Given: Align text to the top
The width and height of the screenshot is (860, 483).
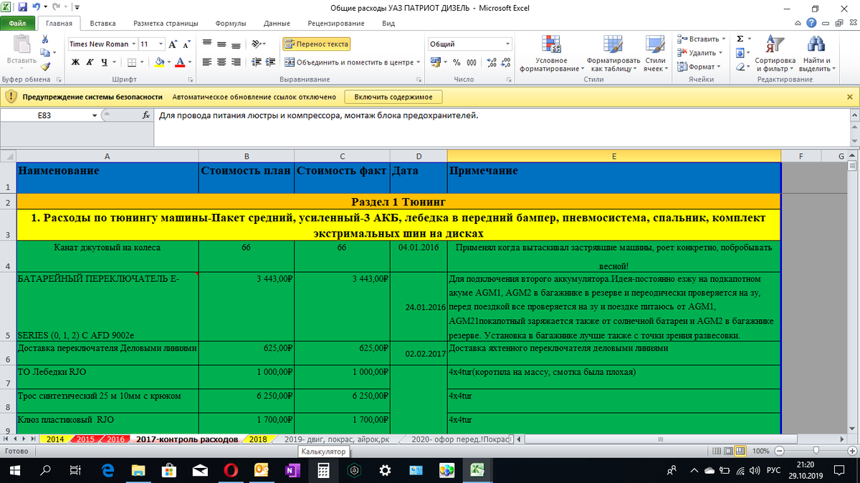Looking at the screenshot, I should coord(206,44).
